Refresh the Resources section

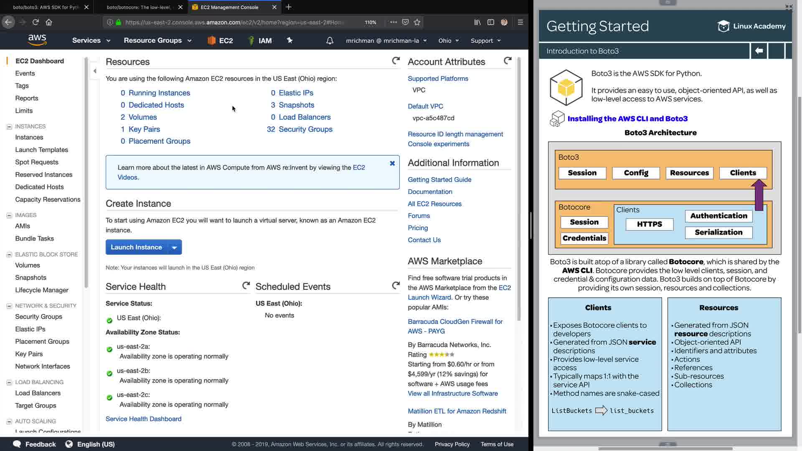point(396,61)
